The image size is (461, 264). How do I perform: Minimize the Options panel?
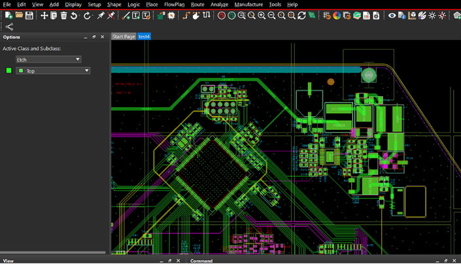click(86, 37)
